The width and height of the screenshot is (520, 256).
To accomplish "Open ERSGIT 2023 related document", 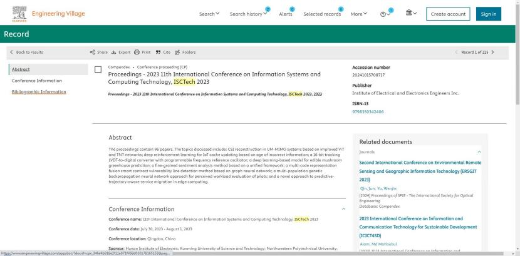I will coord(420,172).
